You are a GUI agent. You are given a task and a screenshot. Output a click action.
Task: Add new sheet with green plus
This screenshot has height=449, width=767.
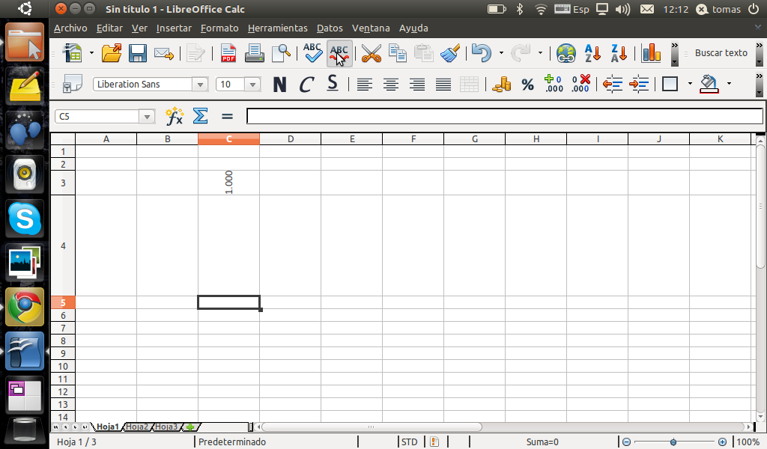190,427
